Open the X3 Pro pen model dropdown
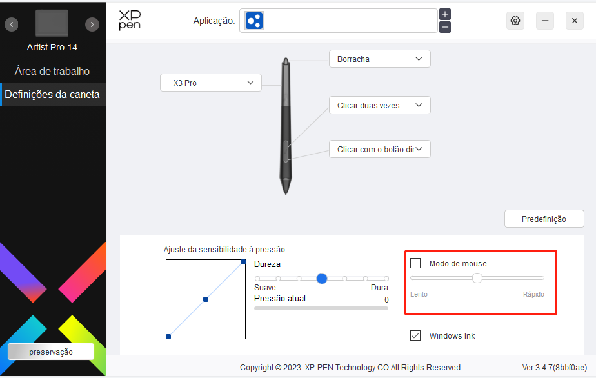This screenshot has width=596, height=378. 211,83
